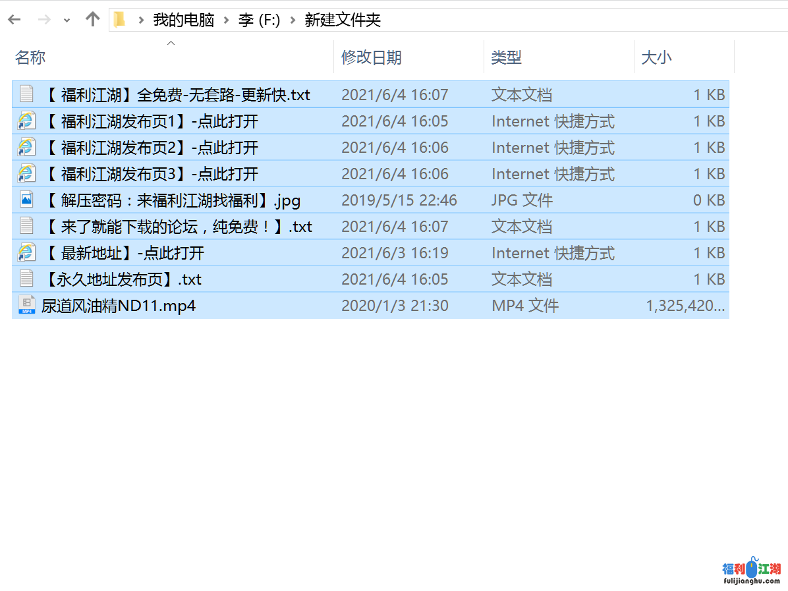Click the JPG image file icon
The height and width of the screenshot is (591, 788).
pos(26,200)
